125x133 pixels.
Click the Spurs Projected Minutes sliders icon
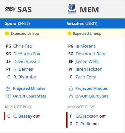[8, 89]
